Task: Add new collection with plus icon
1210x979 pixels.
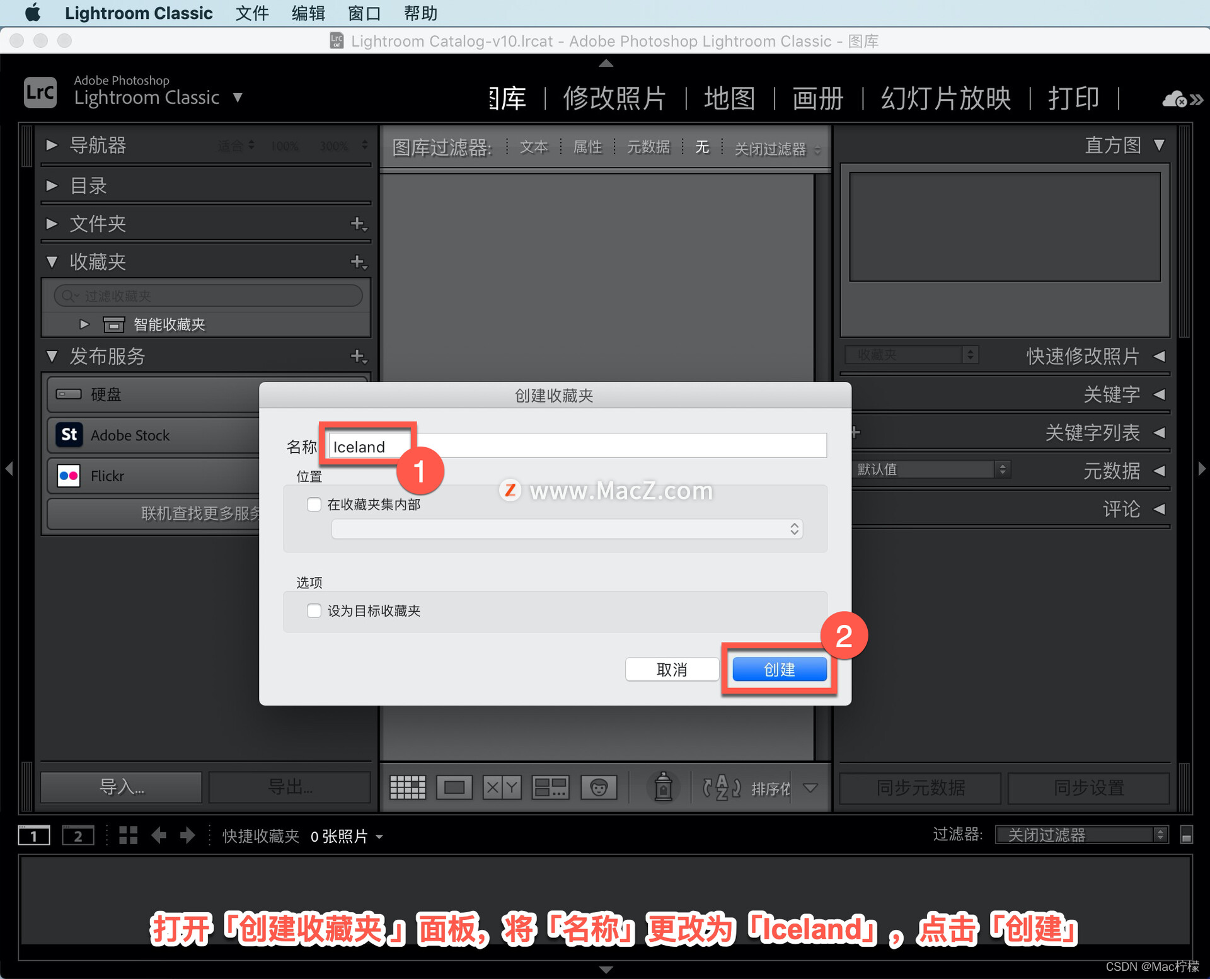Action: [x=358, y=261]
